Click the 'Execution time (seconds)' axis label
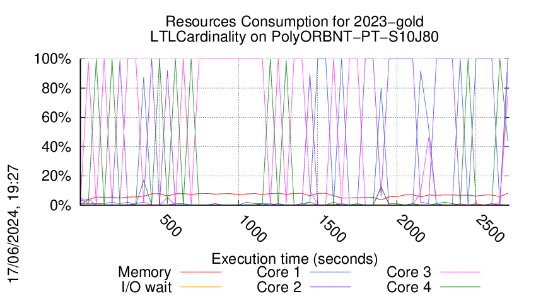This screenshot has height=299, width=536. (x=294, y=259)
